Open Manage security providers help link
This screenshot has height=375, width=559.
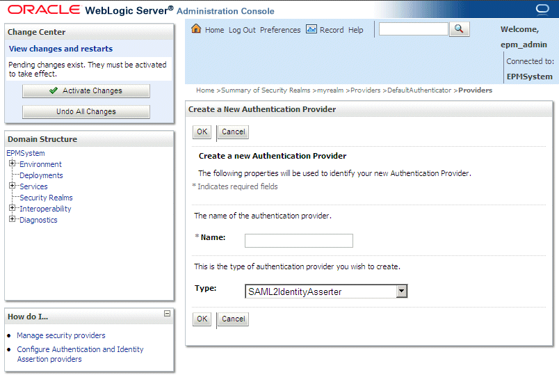tap(61, 335)
